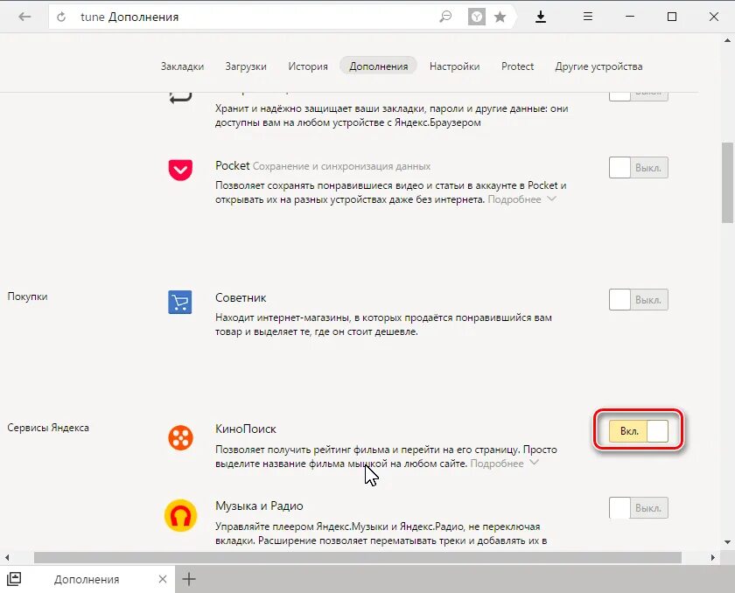Image resolution: width=735 pixels, height=593 pixels.
Task: Reload the page with refresh icon
Action: [61, 17]
